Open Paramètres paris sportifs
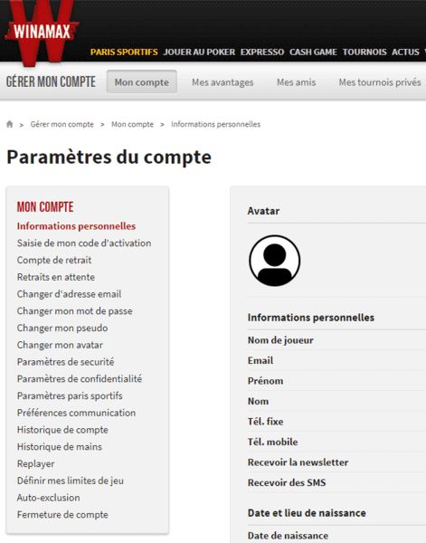This screenshot has width=426, height=543. (70, 395)
